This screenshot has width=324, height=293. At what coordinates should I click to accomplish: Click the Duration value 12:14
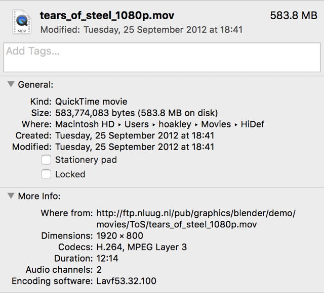pos(106,259)
